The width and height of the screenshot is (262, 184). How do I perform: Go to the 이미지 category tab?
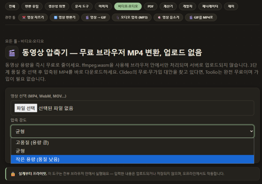103,6
